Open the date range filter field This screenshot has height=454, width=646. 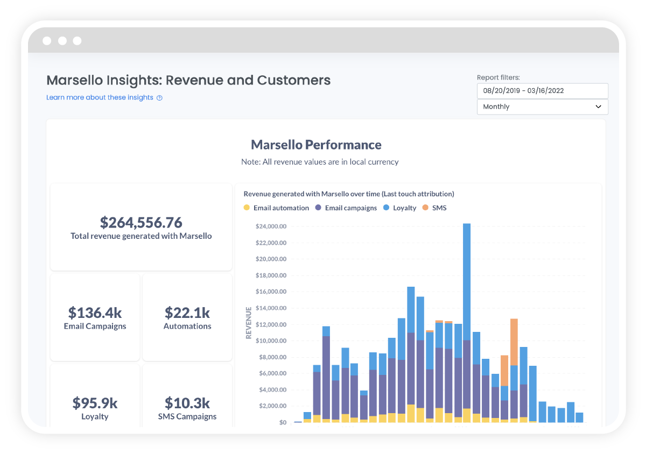[x=543, y=91]
